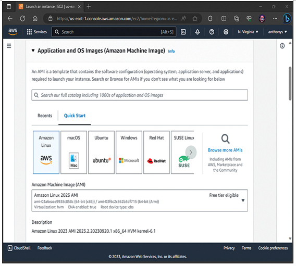Open the tab actions menu icon
This screenshot has width=296, height=266.
tap(9, 7)
